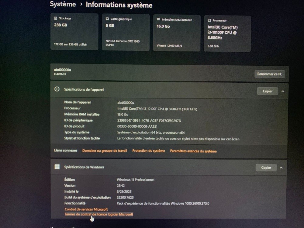This screenshot has height=228, width=304.
Task: Open the Carte graphique card
Action: (126, 33)
